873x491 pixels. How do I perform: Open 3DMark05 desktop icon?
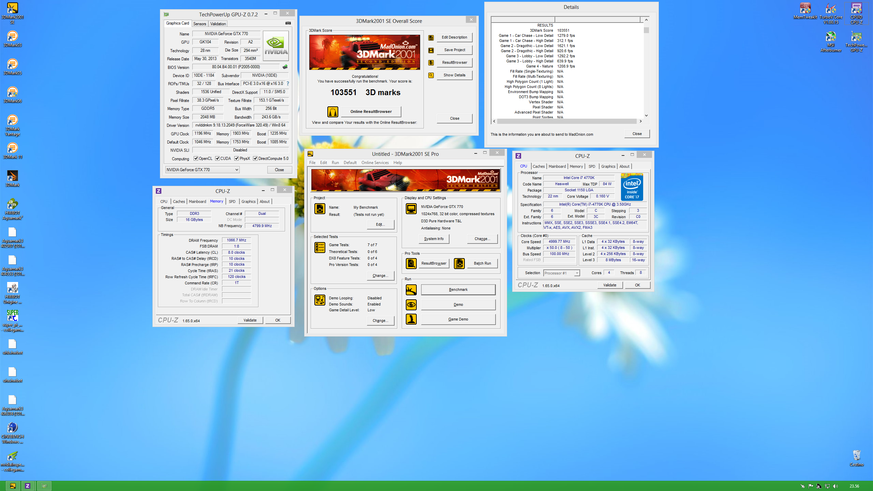click(12, 66)
